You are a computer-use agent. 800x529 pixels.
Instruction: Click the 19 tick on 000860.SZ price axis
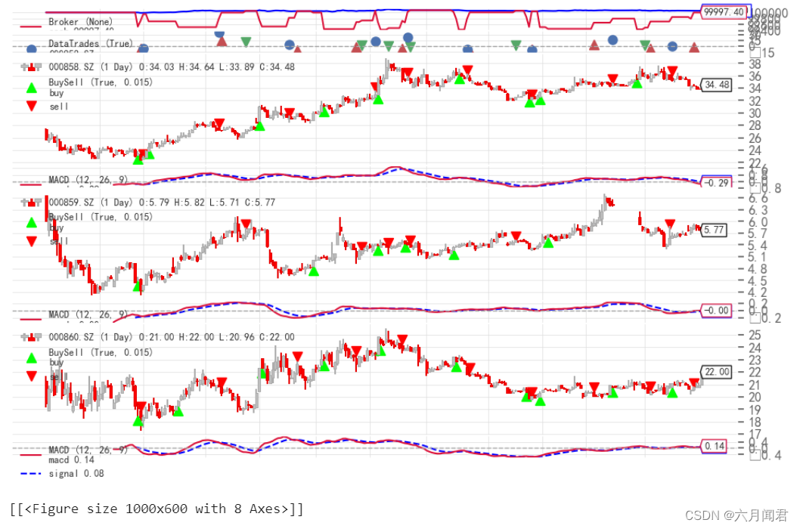755,410
